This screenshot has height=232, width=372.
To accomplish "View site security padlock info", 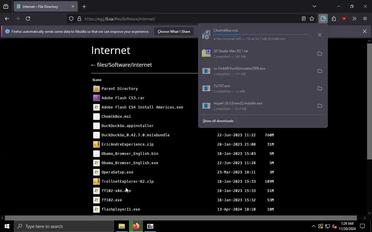I will (x=79, y=19).
